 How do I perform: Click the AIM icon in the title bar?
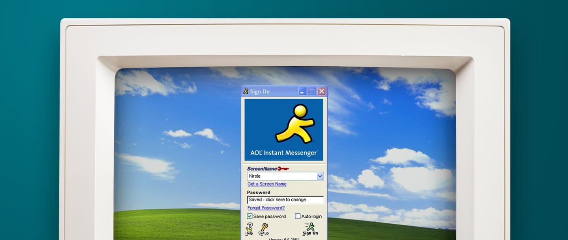[245, 91]
